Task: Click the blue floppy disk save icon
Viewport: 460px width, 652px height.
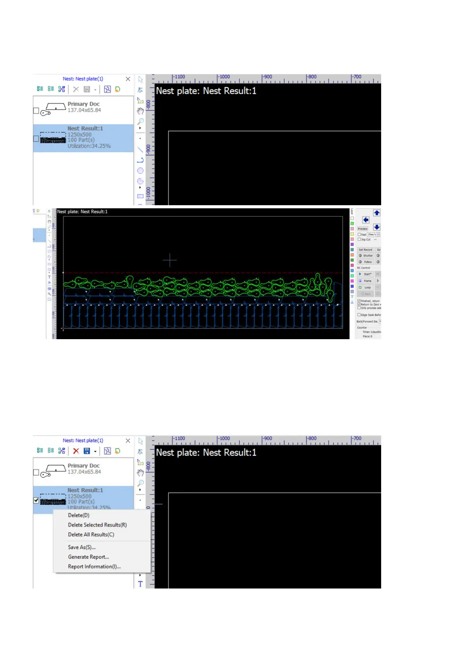Action: [x=87, y=451]
